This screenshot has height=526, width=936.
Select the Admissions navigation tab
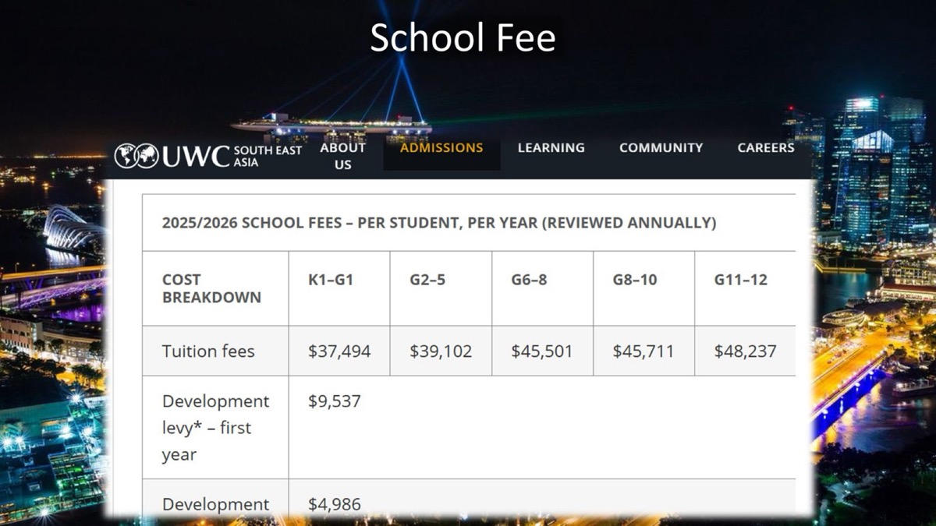441,147
